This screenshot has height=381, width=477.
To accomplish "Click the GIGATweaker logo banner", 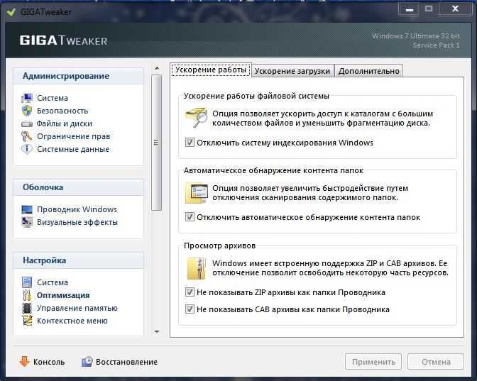I will [x=64, y=40].
